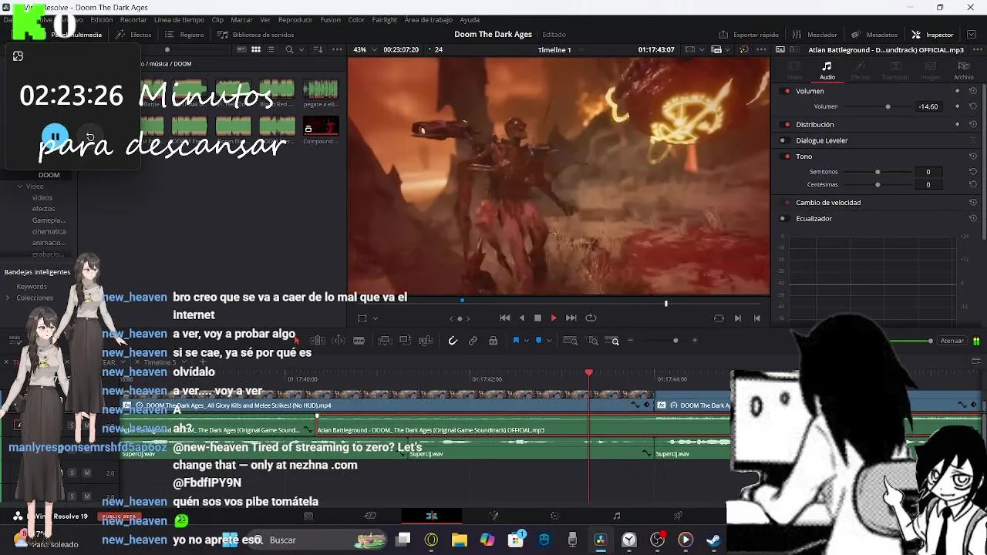Switch to inspector Archivo tab

click(x=963, y=70)
